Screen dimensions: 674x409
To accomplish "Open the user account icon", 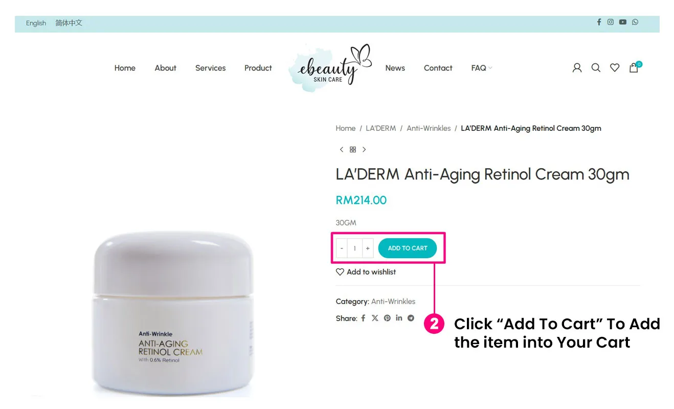I will pos(577,67).
